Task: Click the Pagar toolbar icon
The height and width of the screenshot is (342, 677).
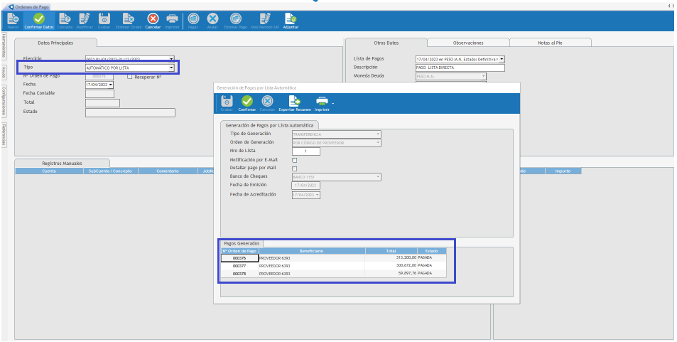Action: tap(193, 18)
